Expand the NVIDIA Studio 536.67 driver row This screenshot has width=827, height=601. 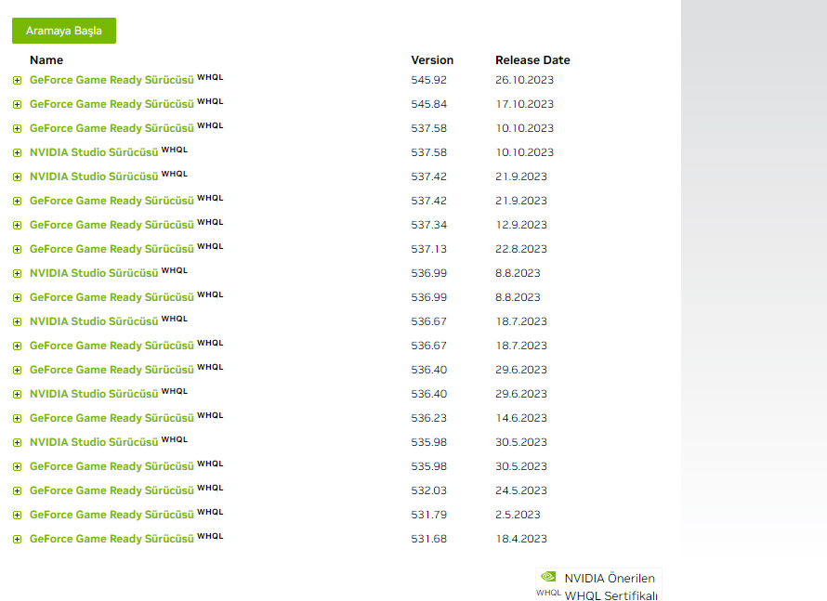pos(18,321)
